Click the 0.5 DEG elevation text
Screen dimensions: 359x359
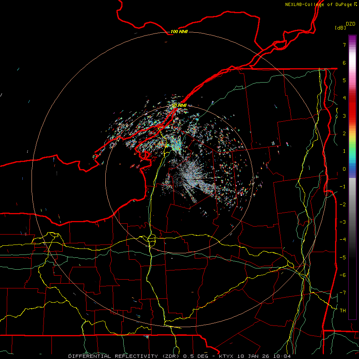(x=195, y=356)
